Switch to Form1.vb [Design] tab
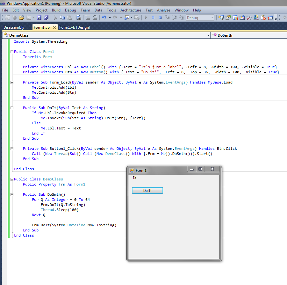The height and width of the screenshot is (285, 287). 75,27
